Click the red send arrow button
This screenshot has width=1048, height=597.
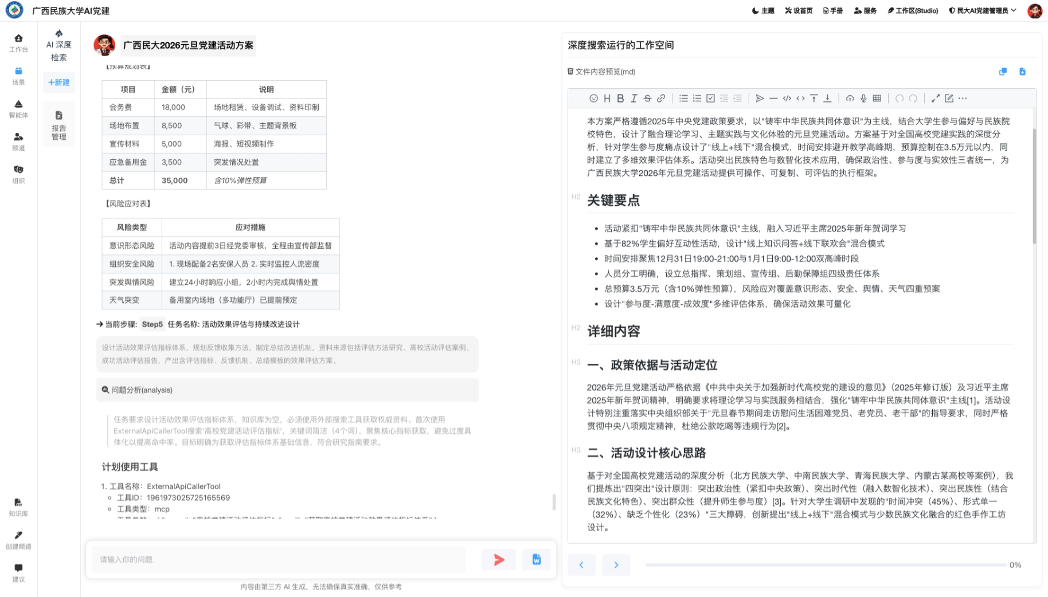pos(499,560)
